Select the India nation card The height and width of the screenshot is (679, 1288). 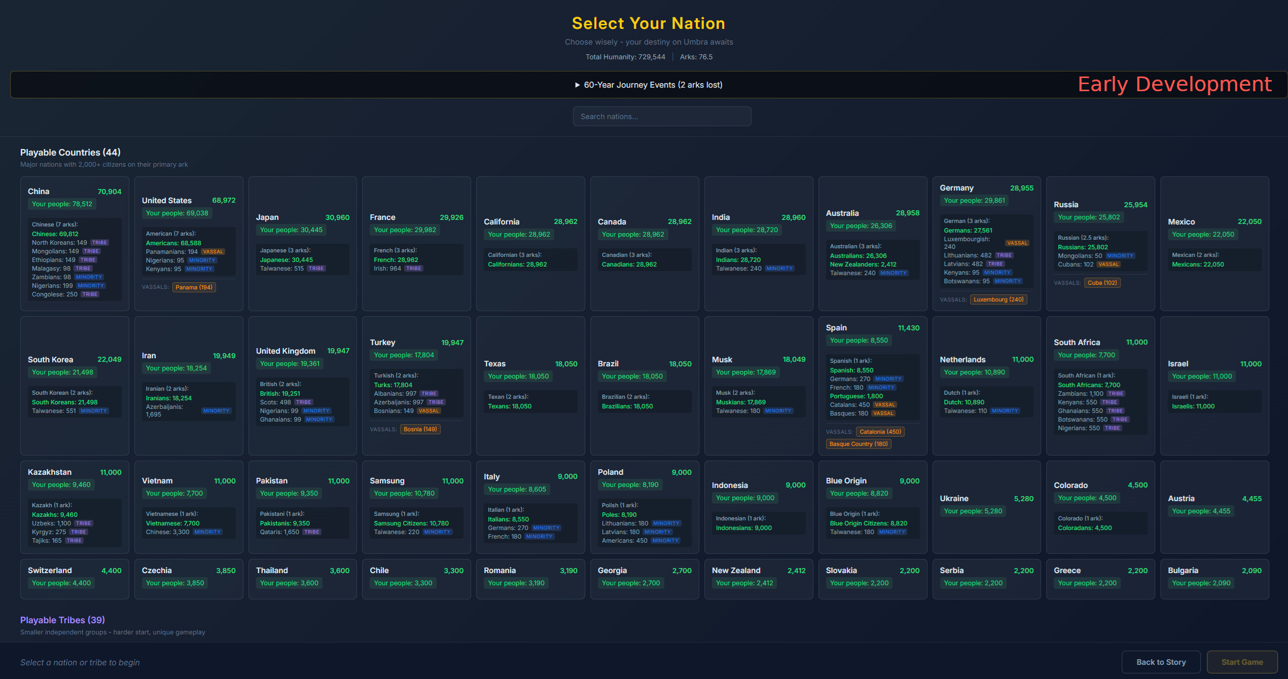tap(759, 243)
